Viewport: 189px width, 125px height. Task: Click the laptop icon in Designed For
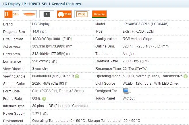click(x=127, y=91)
